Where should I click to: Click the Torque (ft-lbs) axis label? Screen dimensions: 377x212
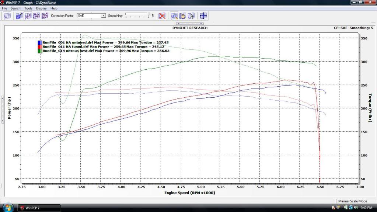pyautogui.click(x=370, y=108)
